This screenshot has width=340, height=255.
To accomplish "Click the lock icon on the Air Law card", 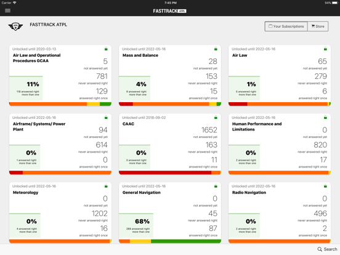I will pos(325,49).
